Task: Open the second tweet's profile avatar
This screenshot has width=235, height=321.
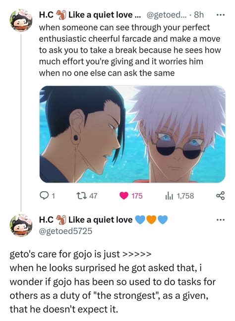Action: point(21,226)
